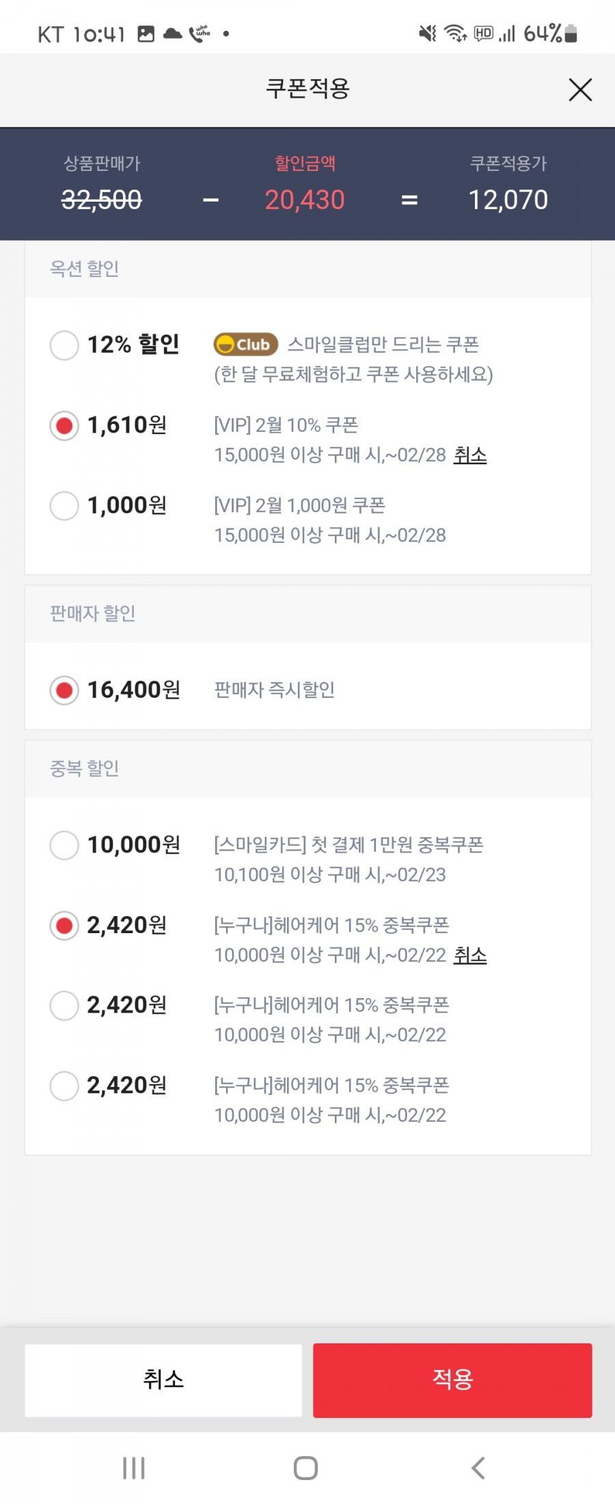Open Android recent apps navigation icon
This screenshot has height=1504, width=615.
[x=134, y=1468]
